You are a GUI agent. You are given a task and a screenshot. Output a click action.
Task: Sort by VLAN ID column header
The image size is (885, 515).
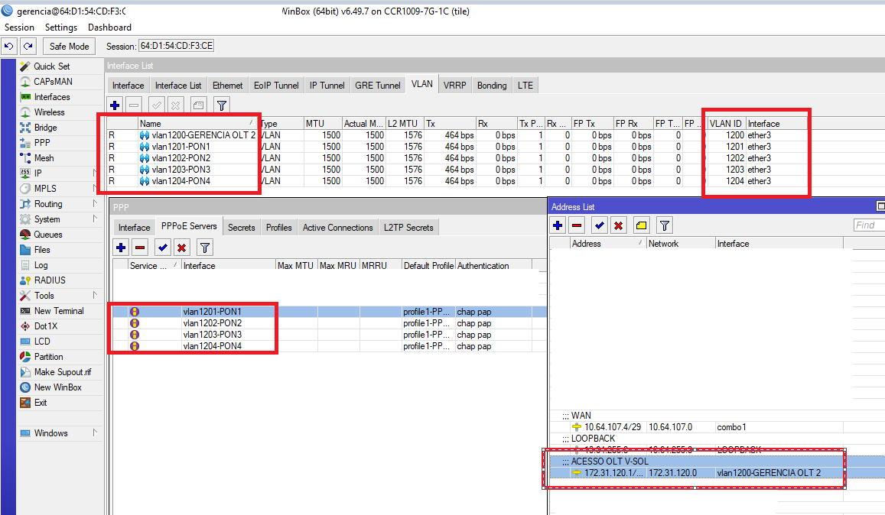click(x=726, y=124)
